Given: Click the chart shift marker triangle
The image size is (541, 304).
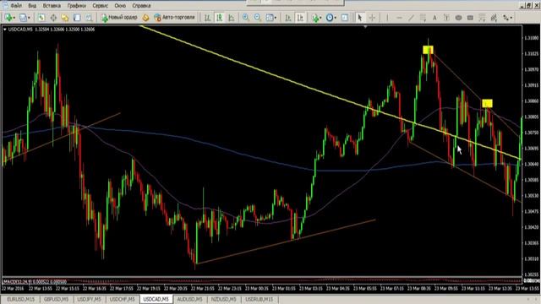Looking at the screenshot, I should [x=365, y=27].
